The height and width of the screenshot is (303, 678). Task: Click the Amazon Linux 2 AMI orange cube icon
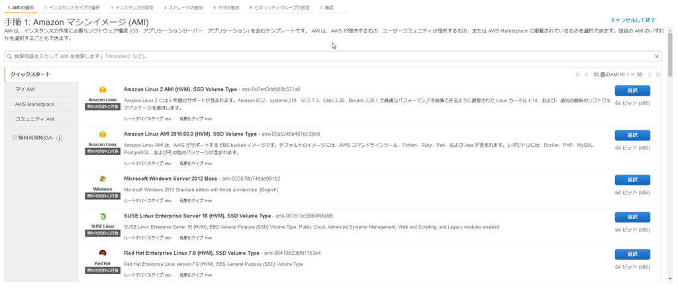point(103,90)
